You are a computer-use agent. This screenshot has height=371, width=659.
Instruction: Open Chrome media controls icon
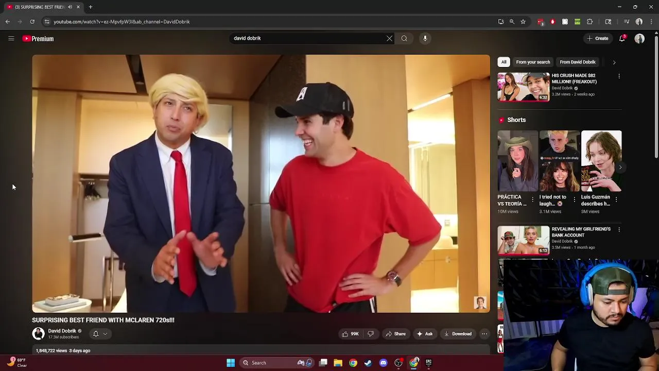point(627,22)
